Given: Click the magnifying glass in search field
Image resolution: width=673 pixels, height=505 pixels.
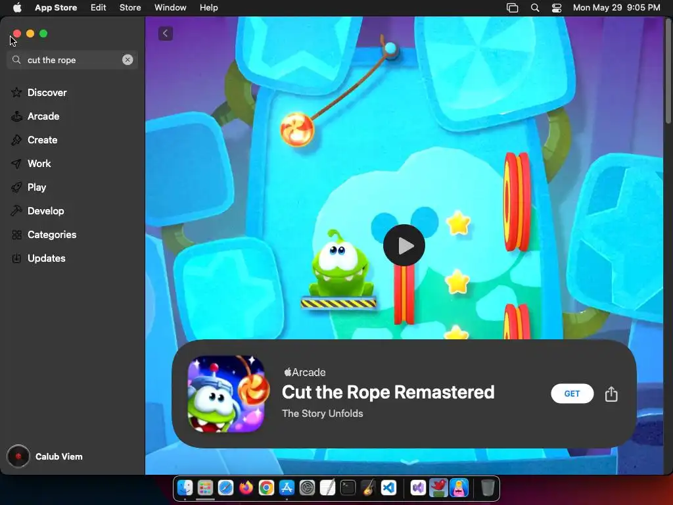Looking at the screenshot, I should (16, 60).
